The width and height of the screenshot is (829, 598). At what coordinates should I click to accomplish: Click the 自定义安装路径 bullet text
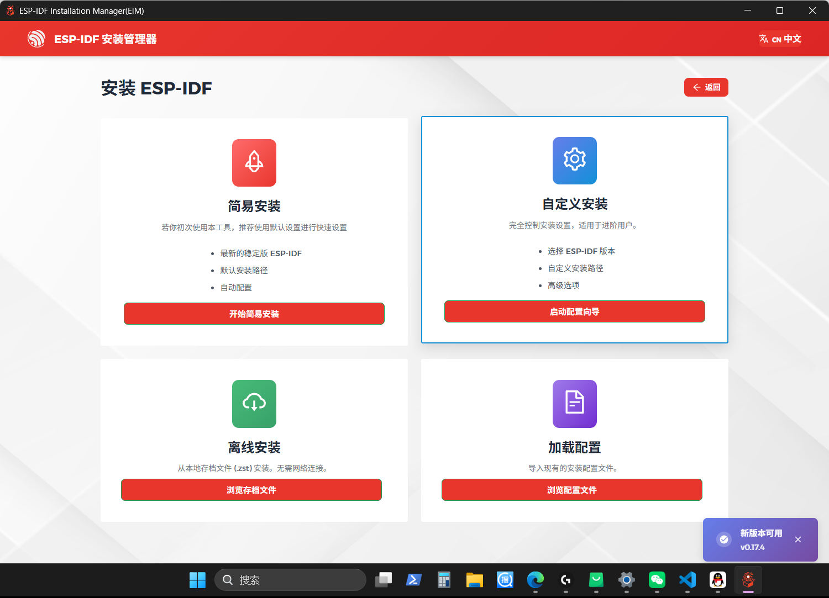(x=575, y=268)
